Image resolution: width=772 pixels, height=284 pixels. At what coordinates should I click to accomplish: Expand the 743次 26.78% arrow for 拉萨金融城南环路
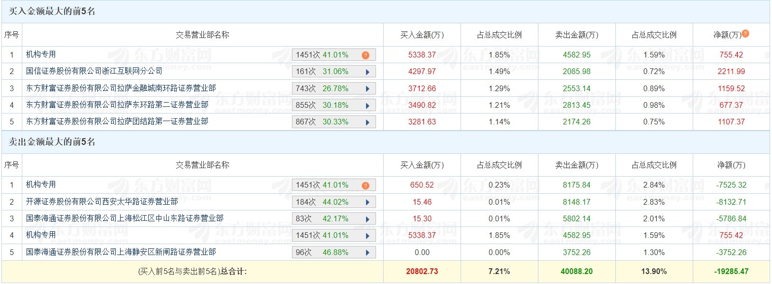tap(367, 89)
